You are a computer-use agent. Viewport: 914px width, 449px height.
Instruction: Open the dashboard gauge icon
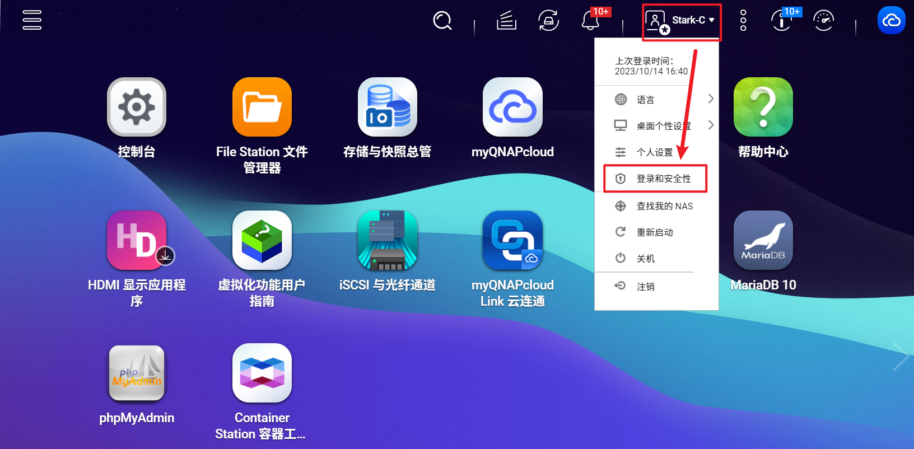pos(823,21)
